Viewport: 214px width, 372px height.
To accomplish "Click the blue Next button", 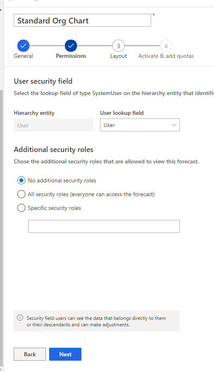I will point(65,354).
